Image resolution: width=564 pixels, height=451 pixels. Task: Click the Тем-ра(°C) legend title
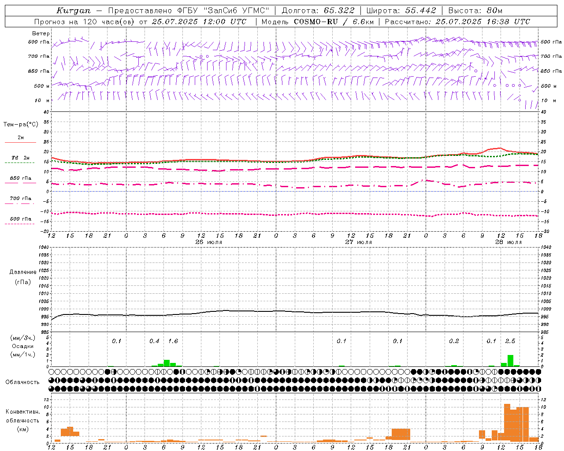[21, 125]
